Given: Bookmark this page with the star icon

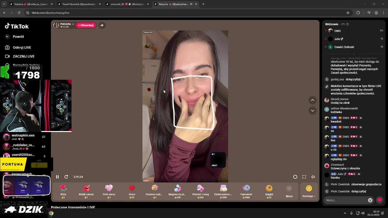Looking at the screenshot, I should click(348, 13).
